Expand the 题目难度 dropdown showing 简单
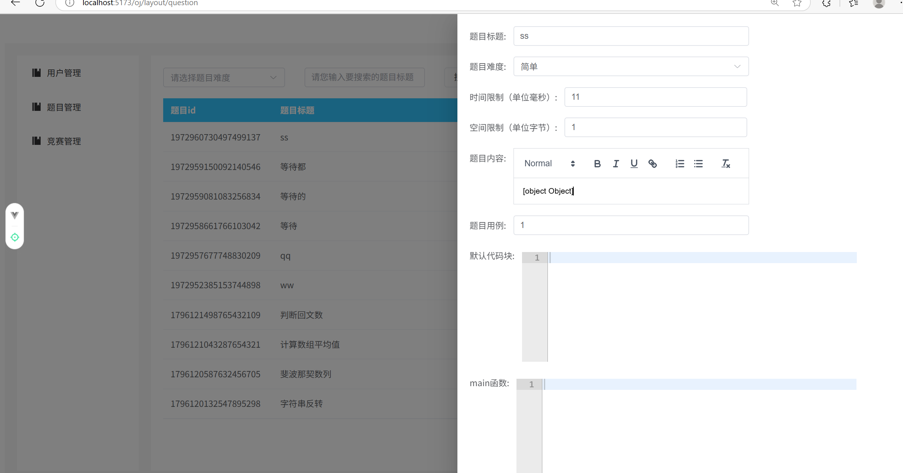 pos(631,67)
